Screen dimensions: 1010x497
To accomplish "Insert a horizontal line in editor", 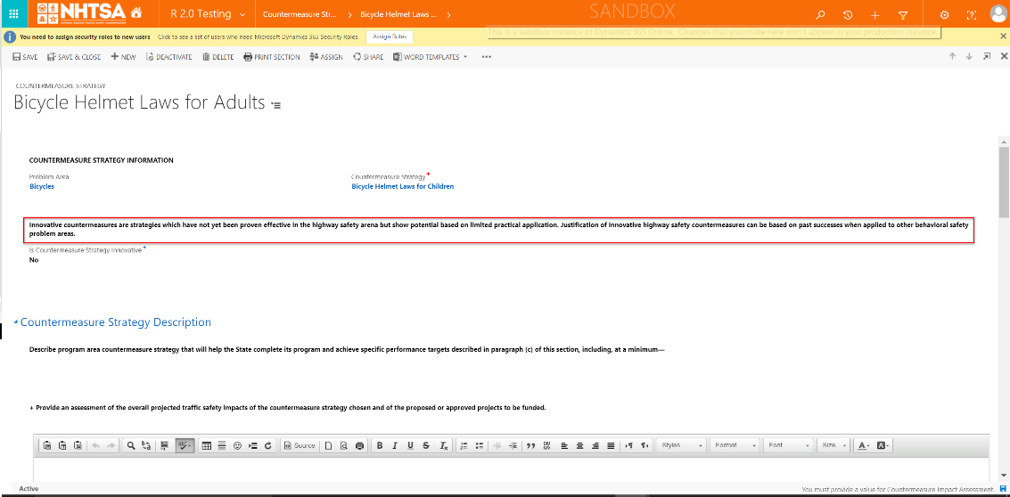I will tap(222, 445).
